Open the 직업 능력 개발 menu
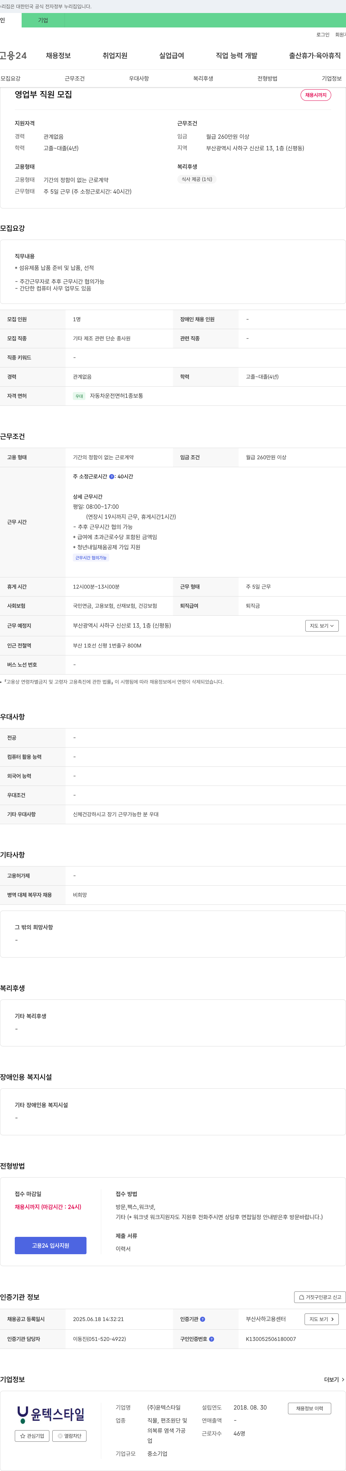The image size is (346, 1471). [x=236, y=55]
